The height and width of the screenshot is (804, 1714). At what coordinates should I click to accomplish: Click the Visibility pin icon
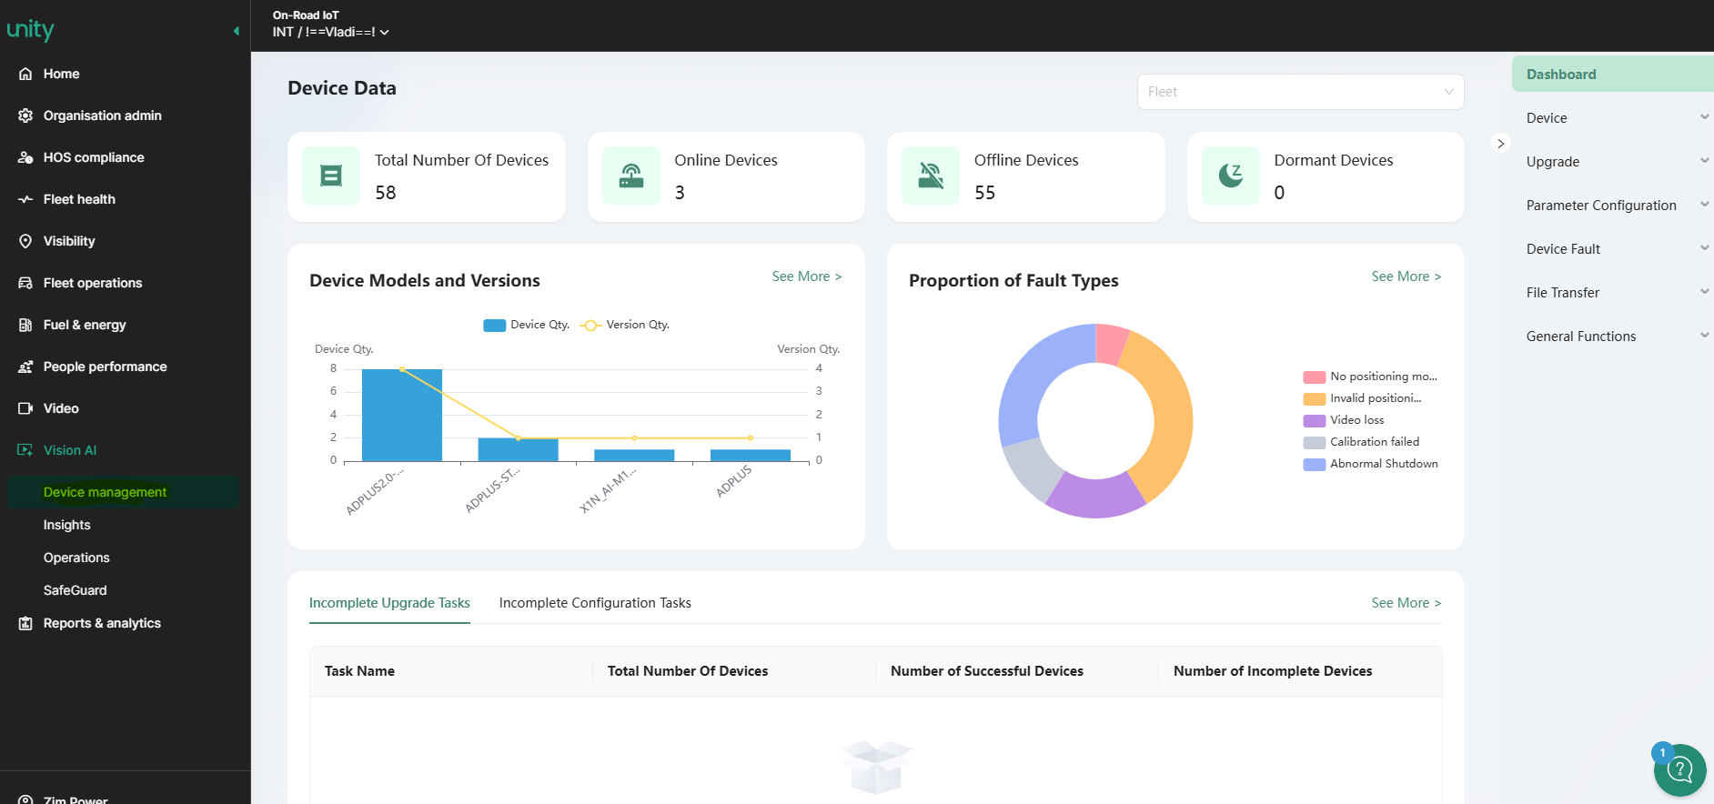click(x=25, y=241)
